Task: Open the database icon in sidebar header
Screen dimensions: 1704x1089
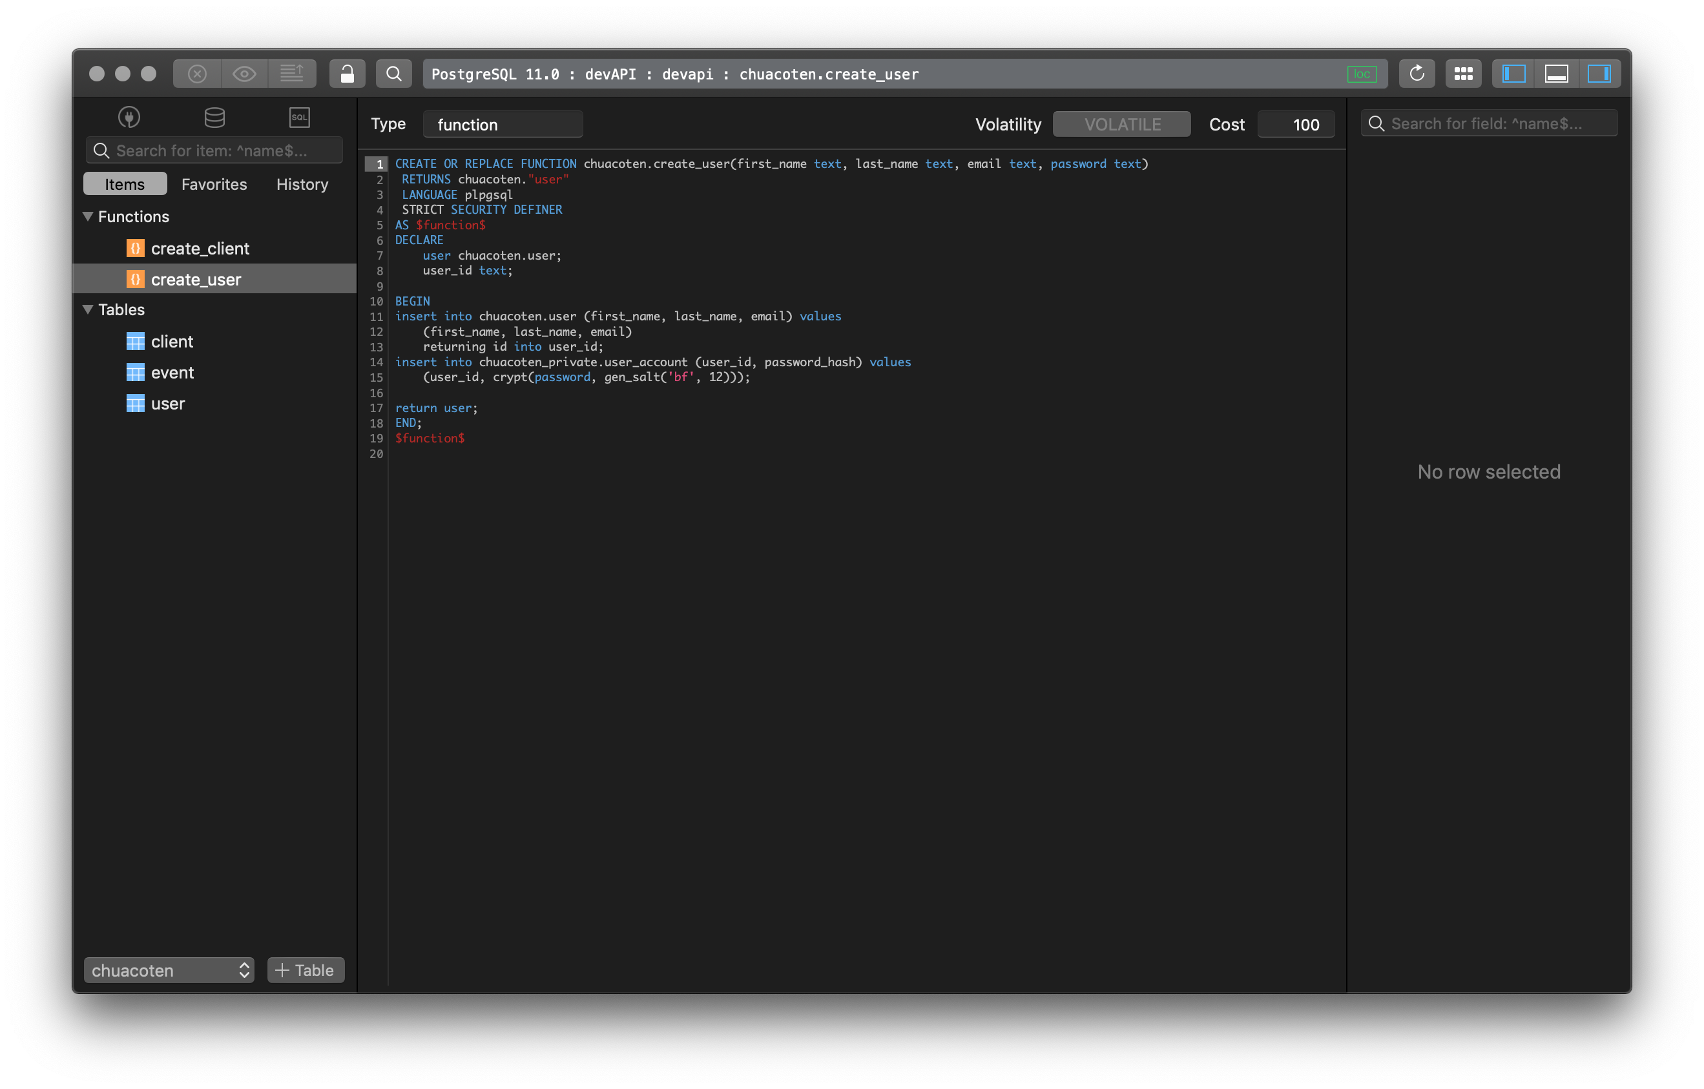Action: click(x=214, y=117)
